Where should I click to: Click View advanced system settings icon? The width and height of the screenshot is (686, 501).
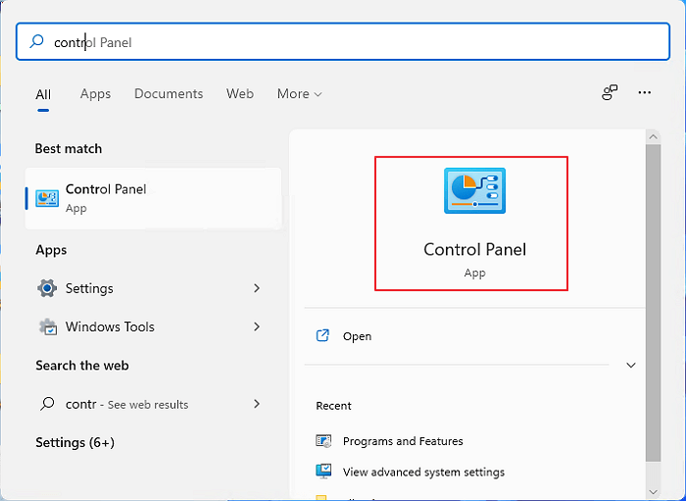pyautogui.click(x=324, y=472)
